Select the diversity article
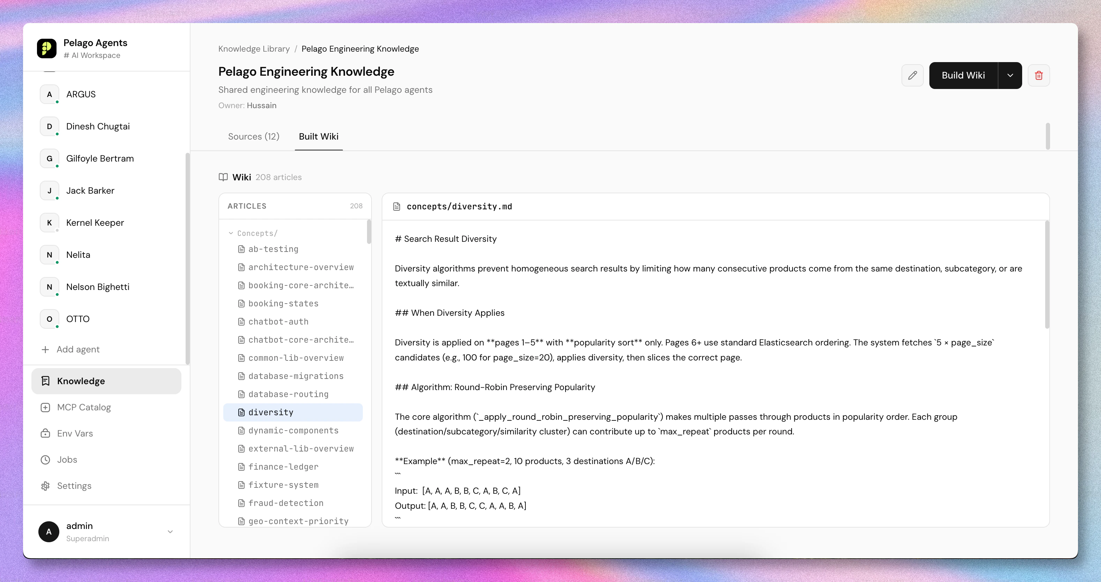The width and height of the screenshot is (1101, 582). coord(293,412)
